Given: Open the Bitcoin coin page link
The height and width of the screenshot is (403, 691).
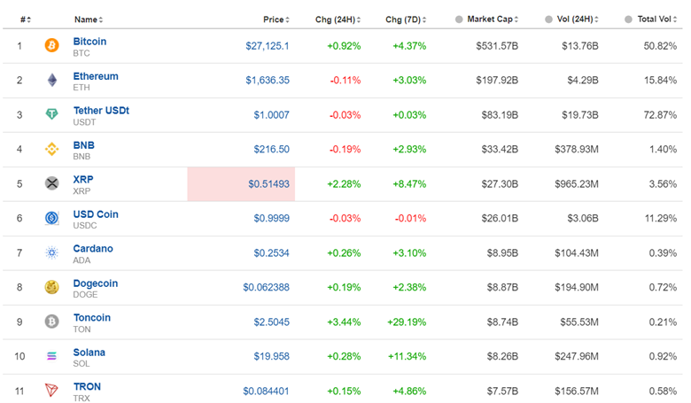Looking at the screenshot, I should coord(89,42).
